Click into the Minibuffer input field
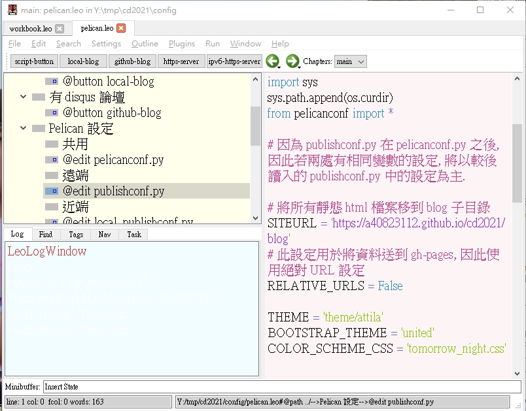 tap(282, 387)
